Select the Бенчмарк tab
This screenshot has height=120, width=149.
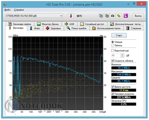pos(16,28)
